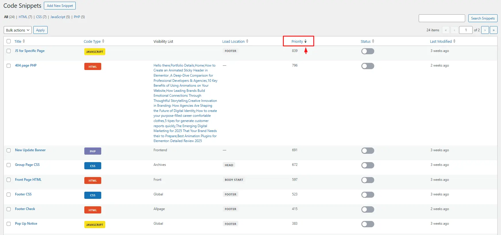The height and width of the screenshot is (235, 501).
Task: Click the Load Location sort arrows
Action: 247,41
